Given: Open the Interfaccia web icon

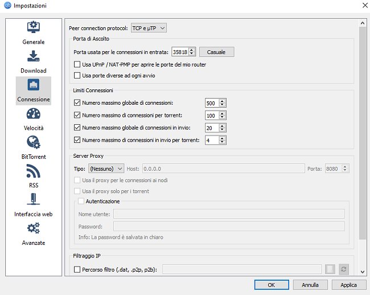Looking at the screenshot, I should tap(33, 199).
